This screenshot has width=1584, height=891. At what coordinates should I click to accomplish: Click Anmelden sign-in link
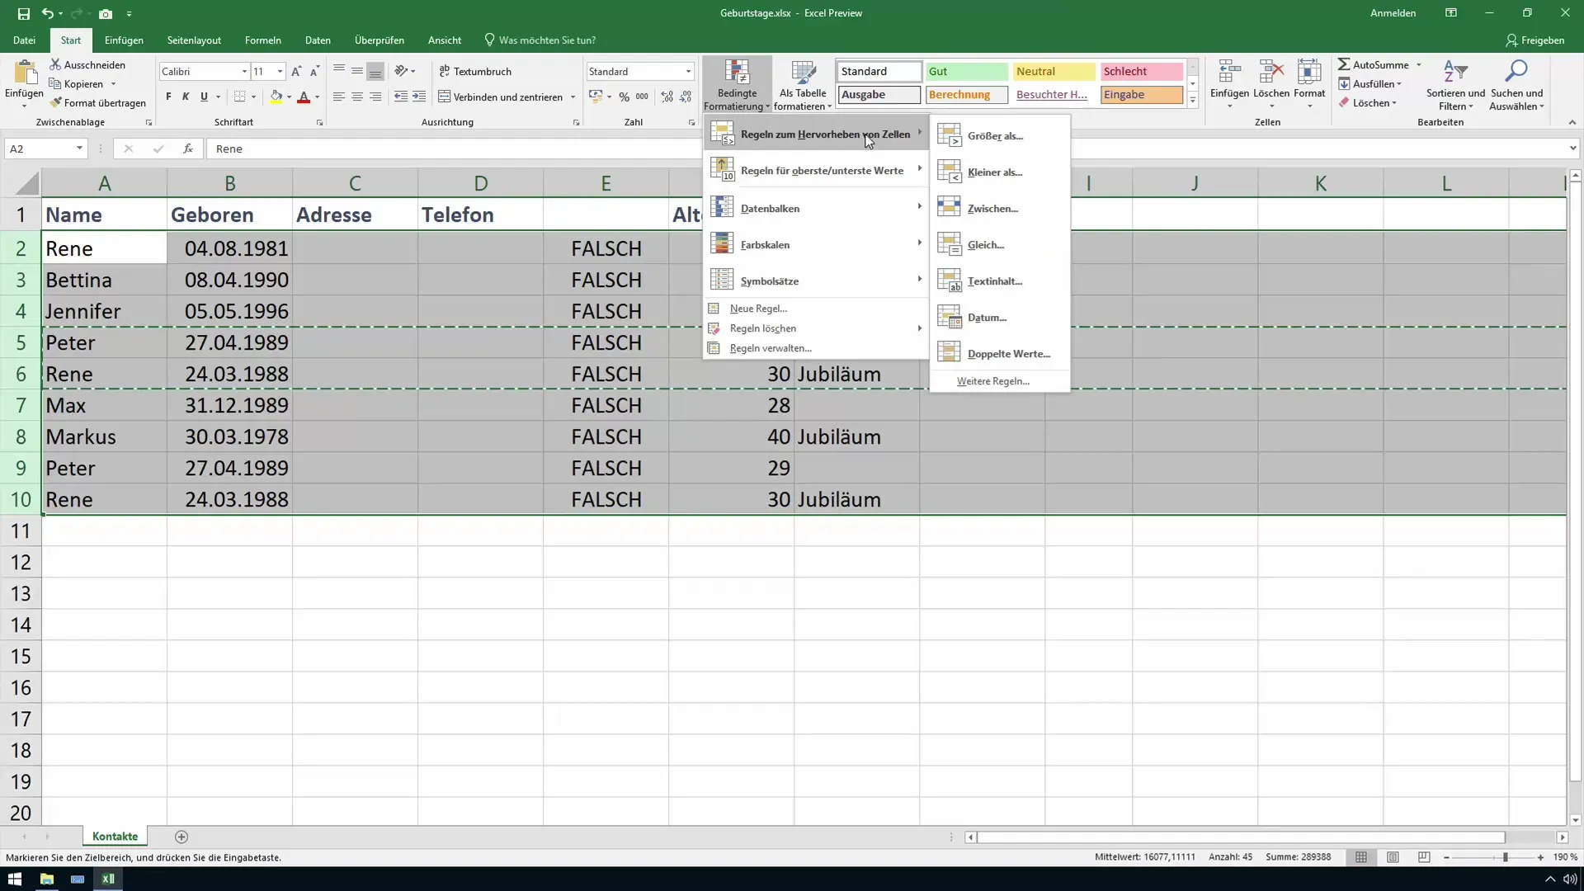(x=1393, y=13)
